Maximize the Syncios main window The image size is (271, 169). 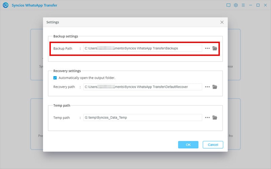click(x=258, y=5)
